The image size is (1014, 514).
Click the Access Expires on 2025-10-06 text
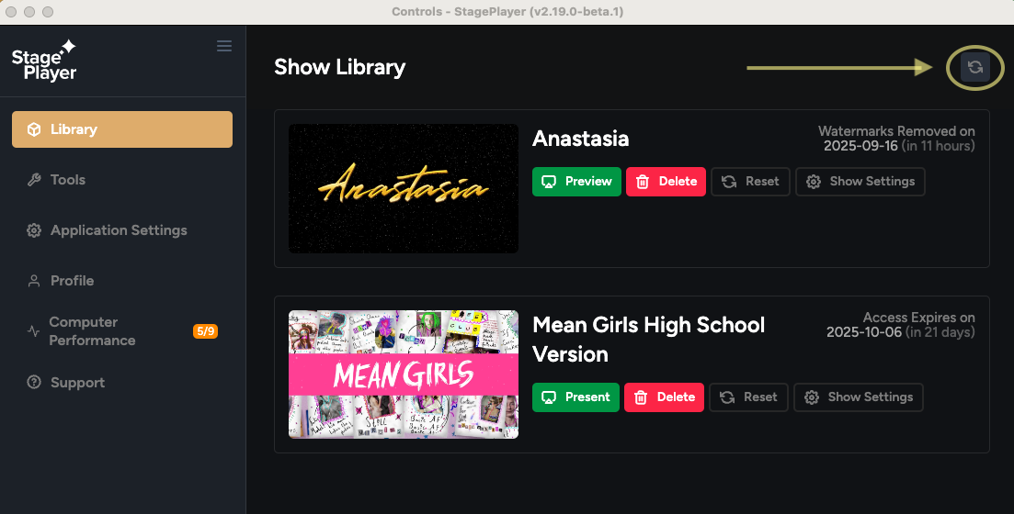click(900, 325)
